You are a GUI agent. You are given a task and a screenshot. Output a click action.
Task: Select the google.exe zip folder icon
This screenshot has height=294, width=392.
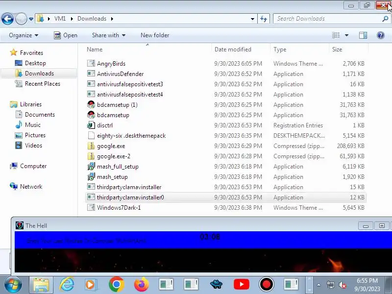(x=91, y=146)
